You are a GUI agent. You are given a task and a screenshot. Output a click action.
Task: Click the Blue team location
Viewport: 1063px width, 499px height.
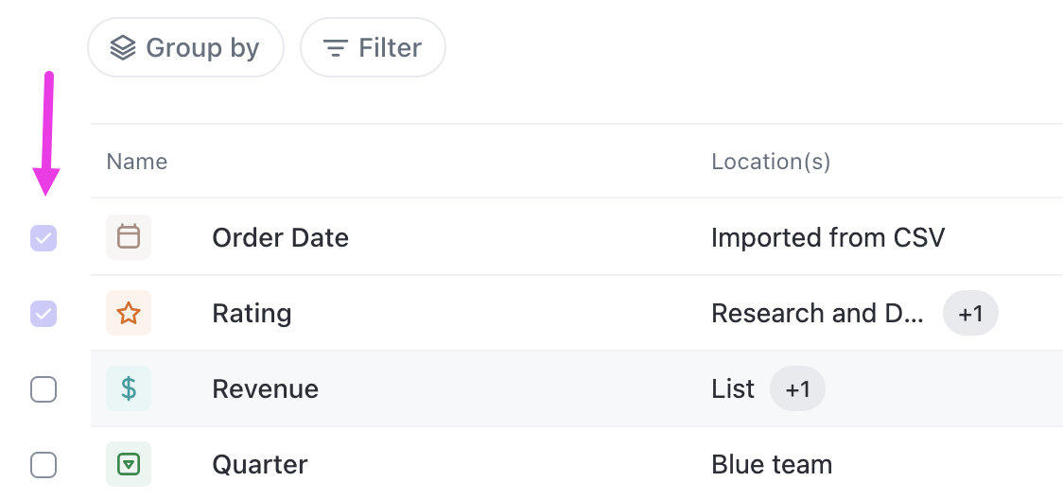[772, 465]
